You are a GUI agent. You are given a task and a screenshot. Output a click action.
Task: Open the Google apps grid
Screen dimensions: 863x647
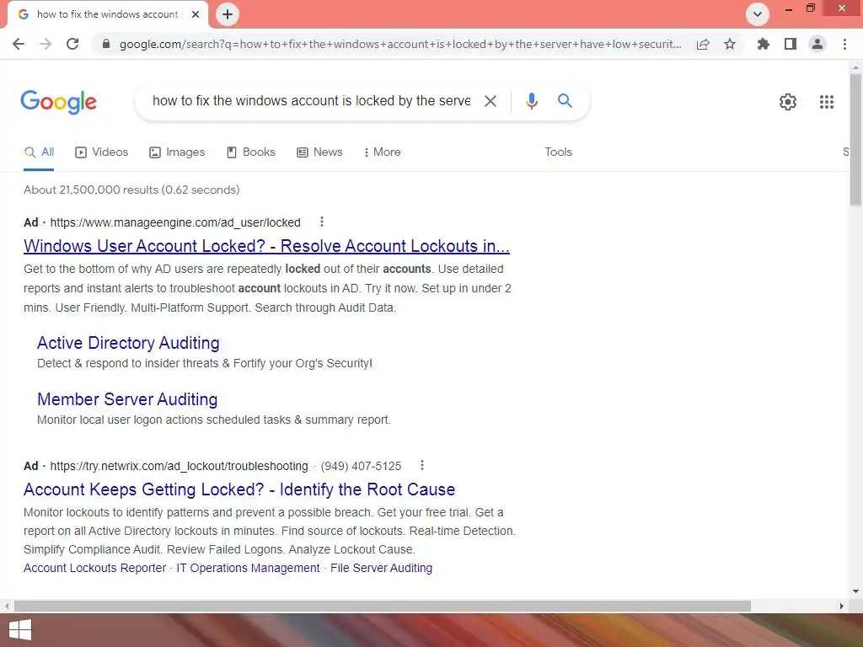tap(826, 102)
